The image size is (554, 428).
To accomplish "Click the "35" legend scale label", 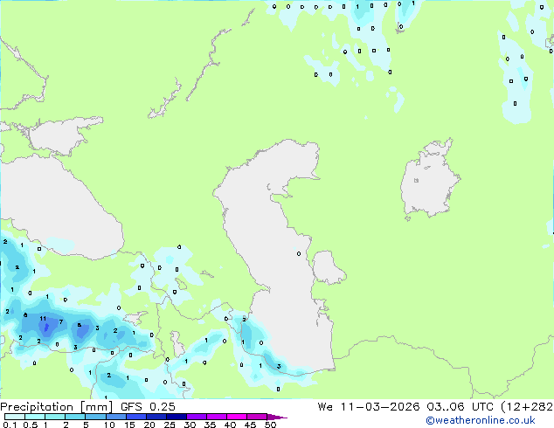I will 210,425.
